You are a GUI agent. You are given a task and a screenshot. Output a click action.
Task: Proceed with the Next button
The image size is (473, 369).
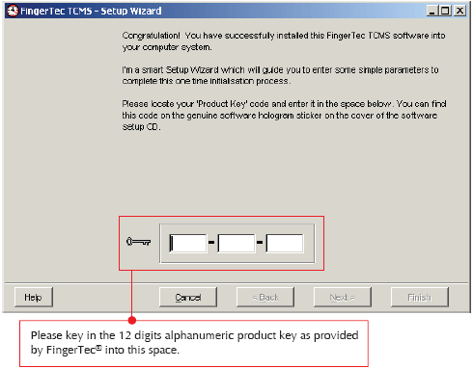click(343, 297)
